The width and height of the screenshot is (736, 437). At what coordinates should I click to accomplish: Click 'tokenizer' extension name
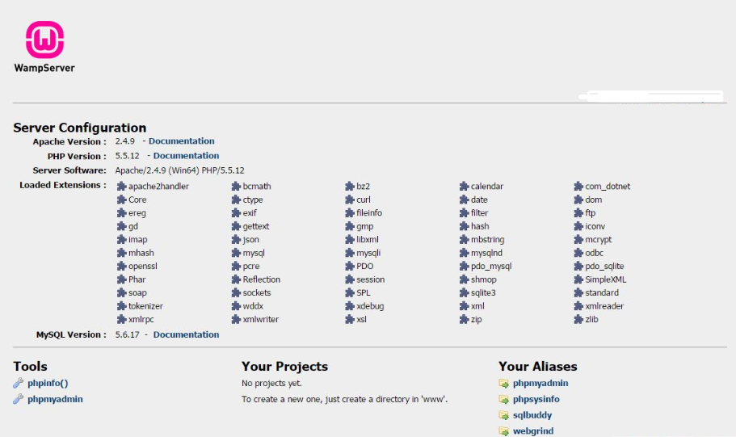tap(145, 306)
